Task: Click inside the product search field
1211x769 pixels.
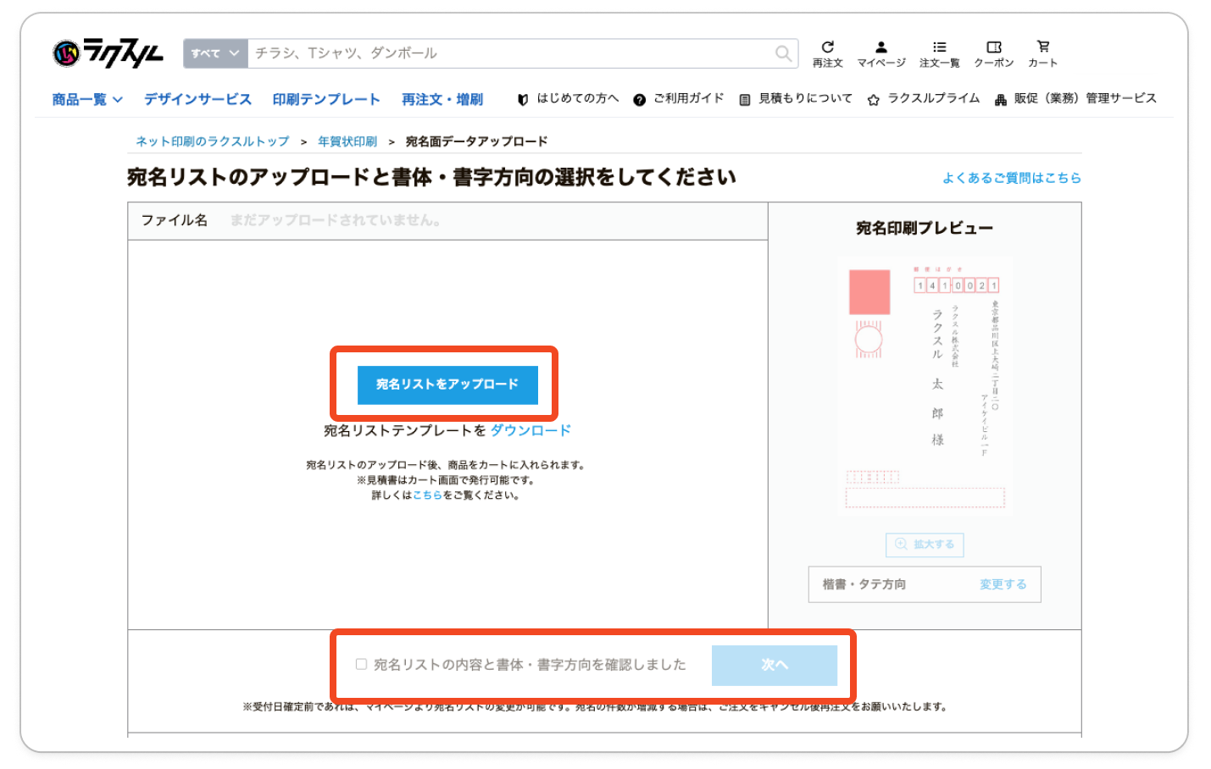Action: 508,53
